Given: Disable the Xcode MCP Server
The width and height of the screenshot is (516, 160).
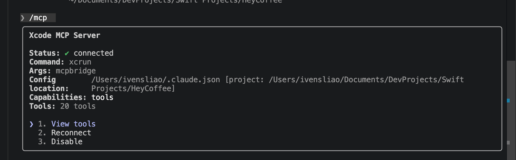Looking at the screenshot, I should click(67, 142).
